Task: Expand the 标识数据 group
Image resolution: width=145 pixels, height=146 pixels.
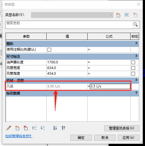Action: pyautogui.click(x=136, y=93)
